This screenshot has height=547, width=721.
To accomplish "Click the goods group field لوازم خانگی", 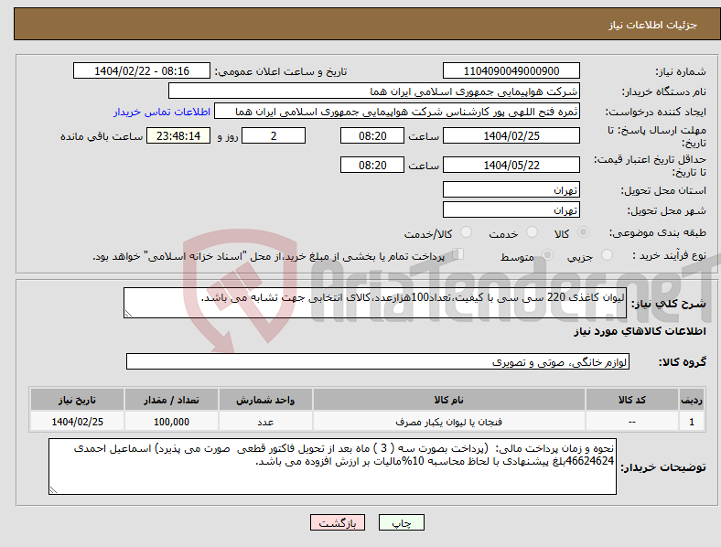I will [378, 361].
